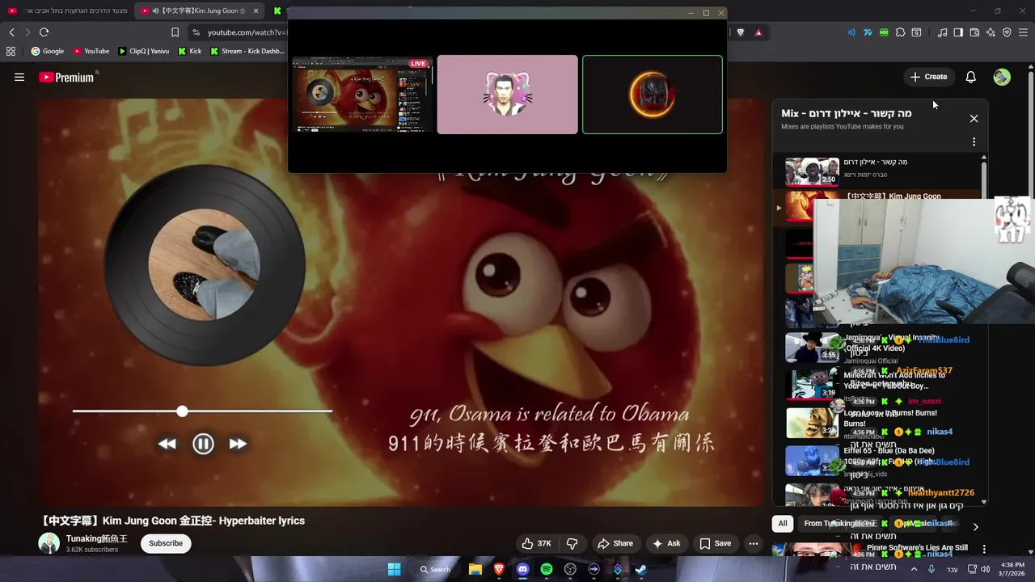Pause the video with the pause button

coord(203,444)
